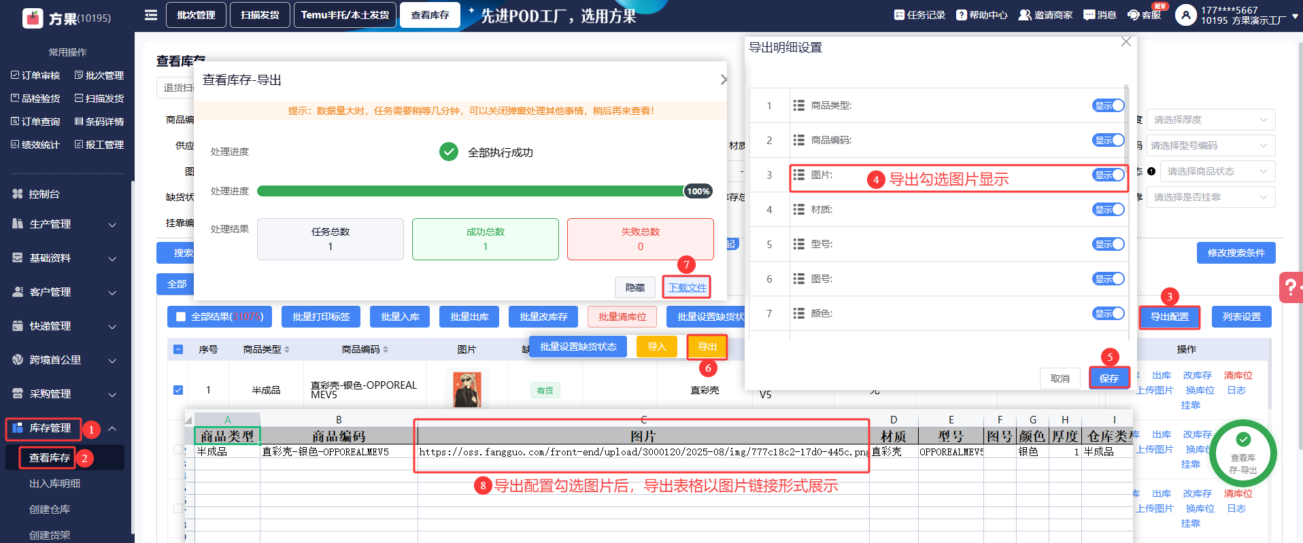The height and width of the screenshot is (543, 1303).
Task: Toggle the 材质 display switch
Action: pyautogui.click(x=1108, y=209)
